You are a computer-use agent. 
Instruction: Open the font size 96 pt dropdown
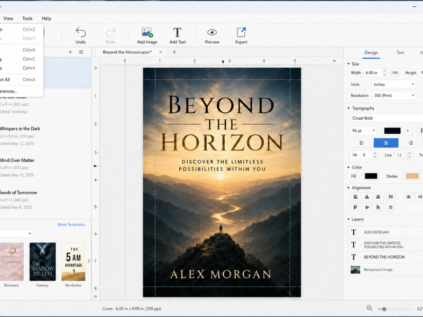[x=363, y=130]
